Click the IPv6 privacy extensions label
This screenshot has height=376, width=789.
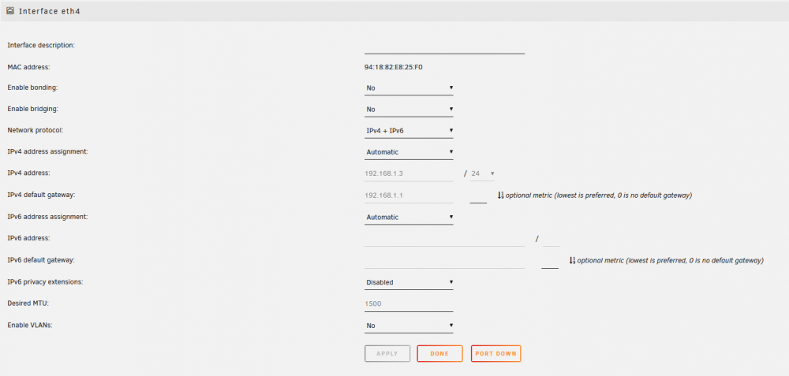click(x=45, y=281)
